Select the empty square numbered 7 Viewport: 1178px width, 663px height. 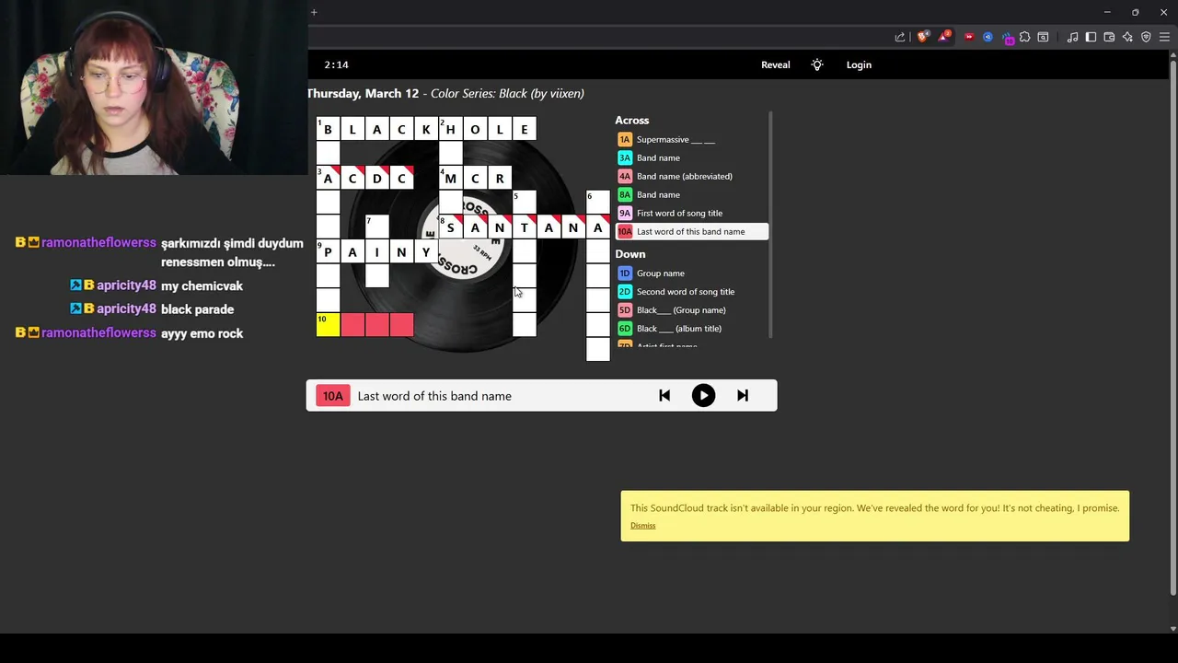376,227
